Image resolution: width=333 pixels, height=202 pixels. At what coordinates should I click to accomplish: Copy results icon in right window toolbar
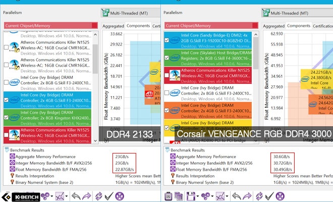179,196
